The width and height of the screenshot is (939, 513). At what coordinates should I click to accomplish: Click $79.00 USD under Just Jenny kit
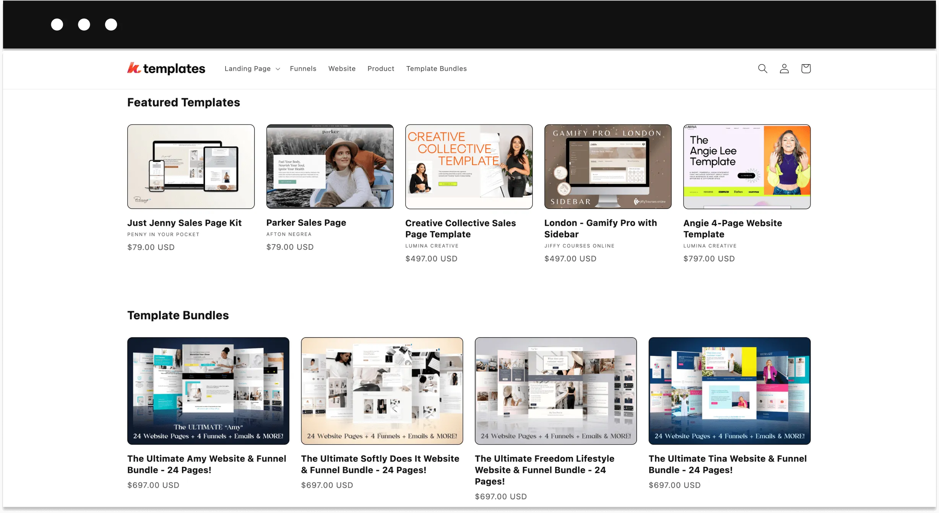pos(151,248)
